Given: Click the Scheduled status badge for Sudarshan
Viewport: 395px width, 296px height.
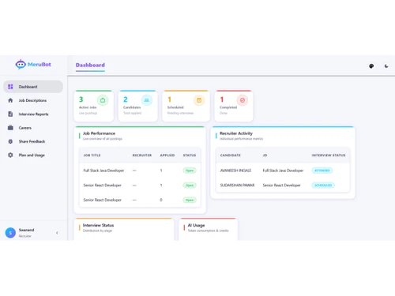Looking at the screenshot, I should tap(323, 185).
